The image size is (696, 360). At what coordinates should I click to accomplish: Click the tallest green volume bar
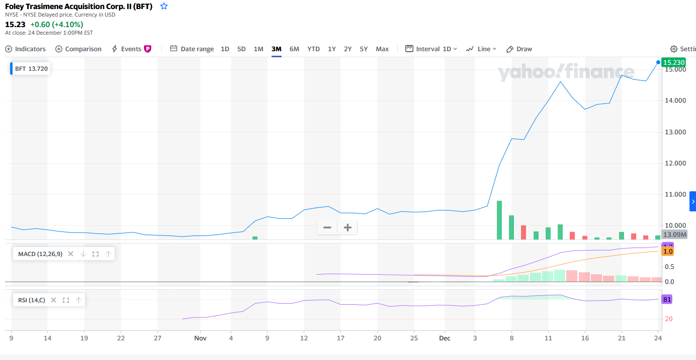[499, 220]
